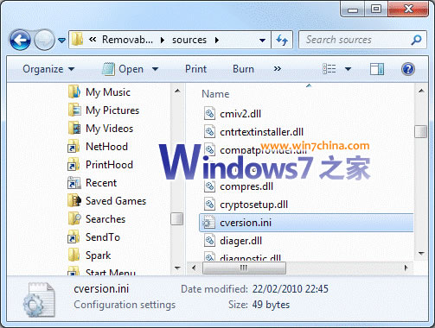Open the Organize menu
This screenshot has width=435, height=328.
pyautogui.click(x=48, y=69)
